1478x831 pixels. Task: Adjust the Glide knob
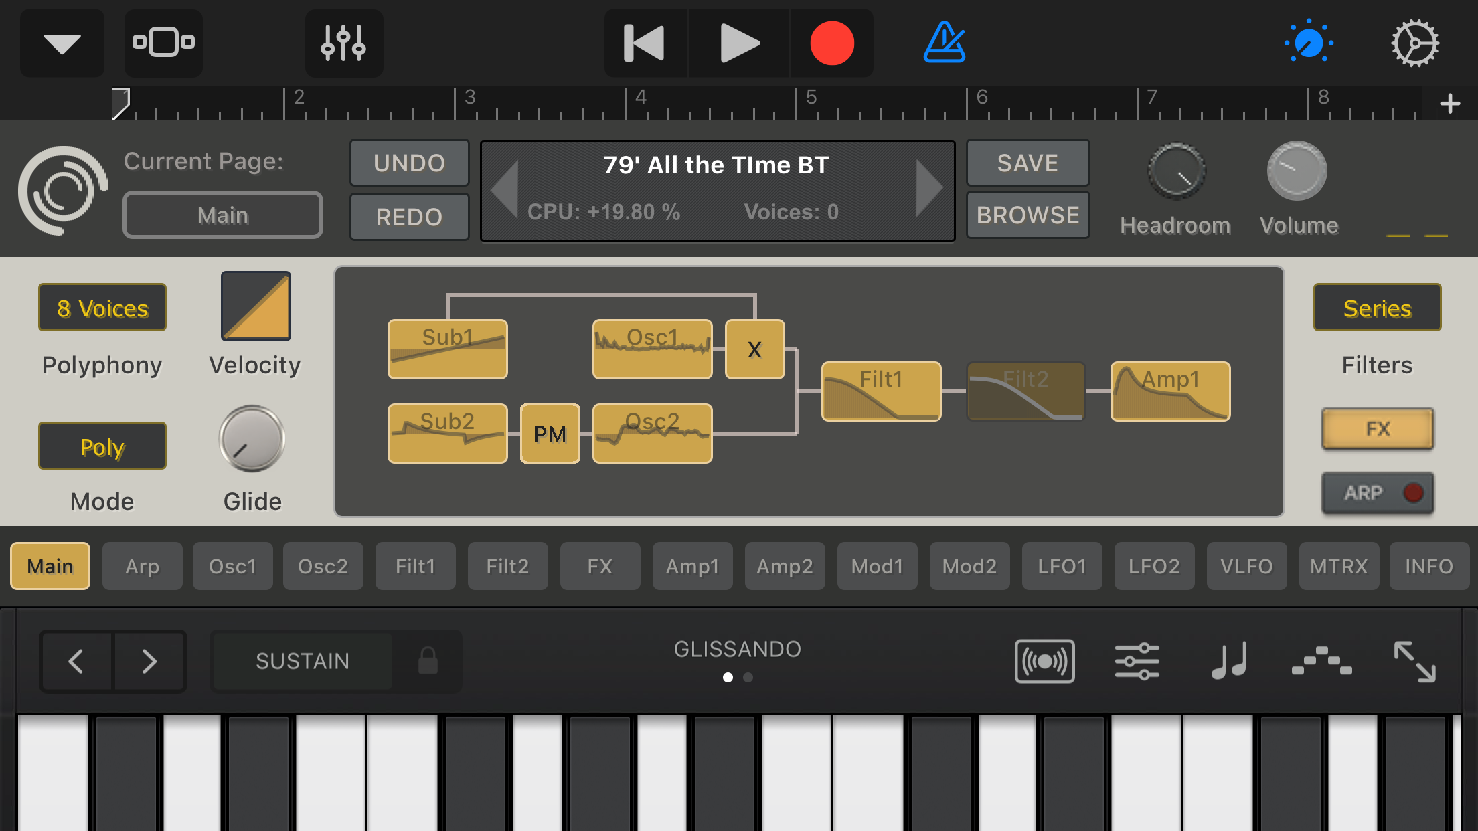(252, 440)
